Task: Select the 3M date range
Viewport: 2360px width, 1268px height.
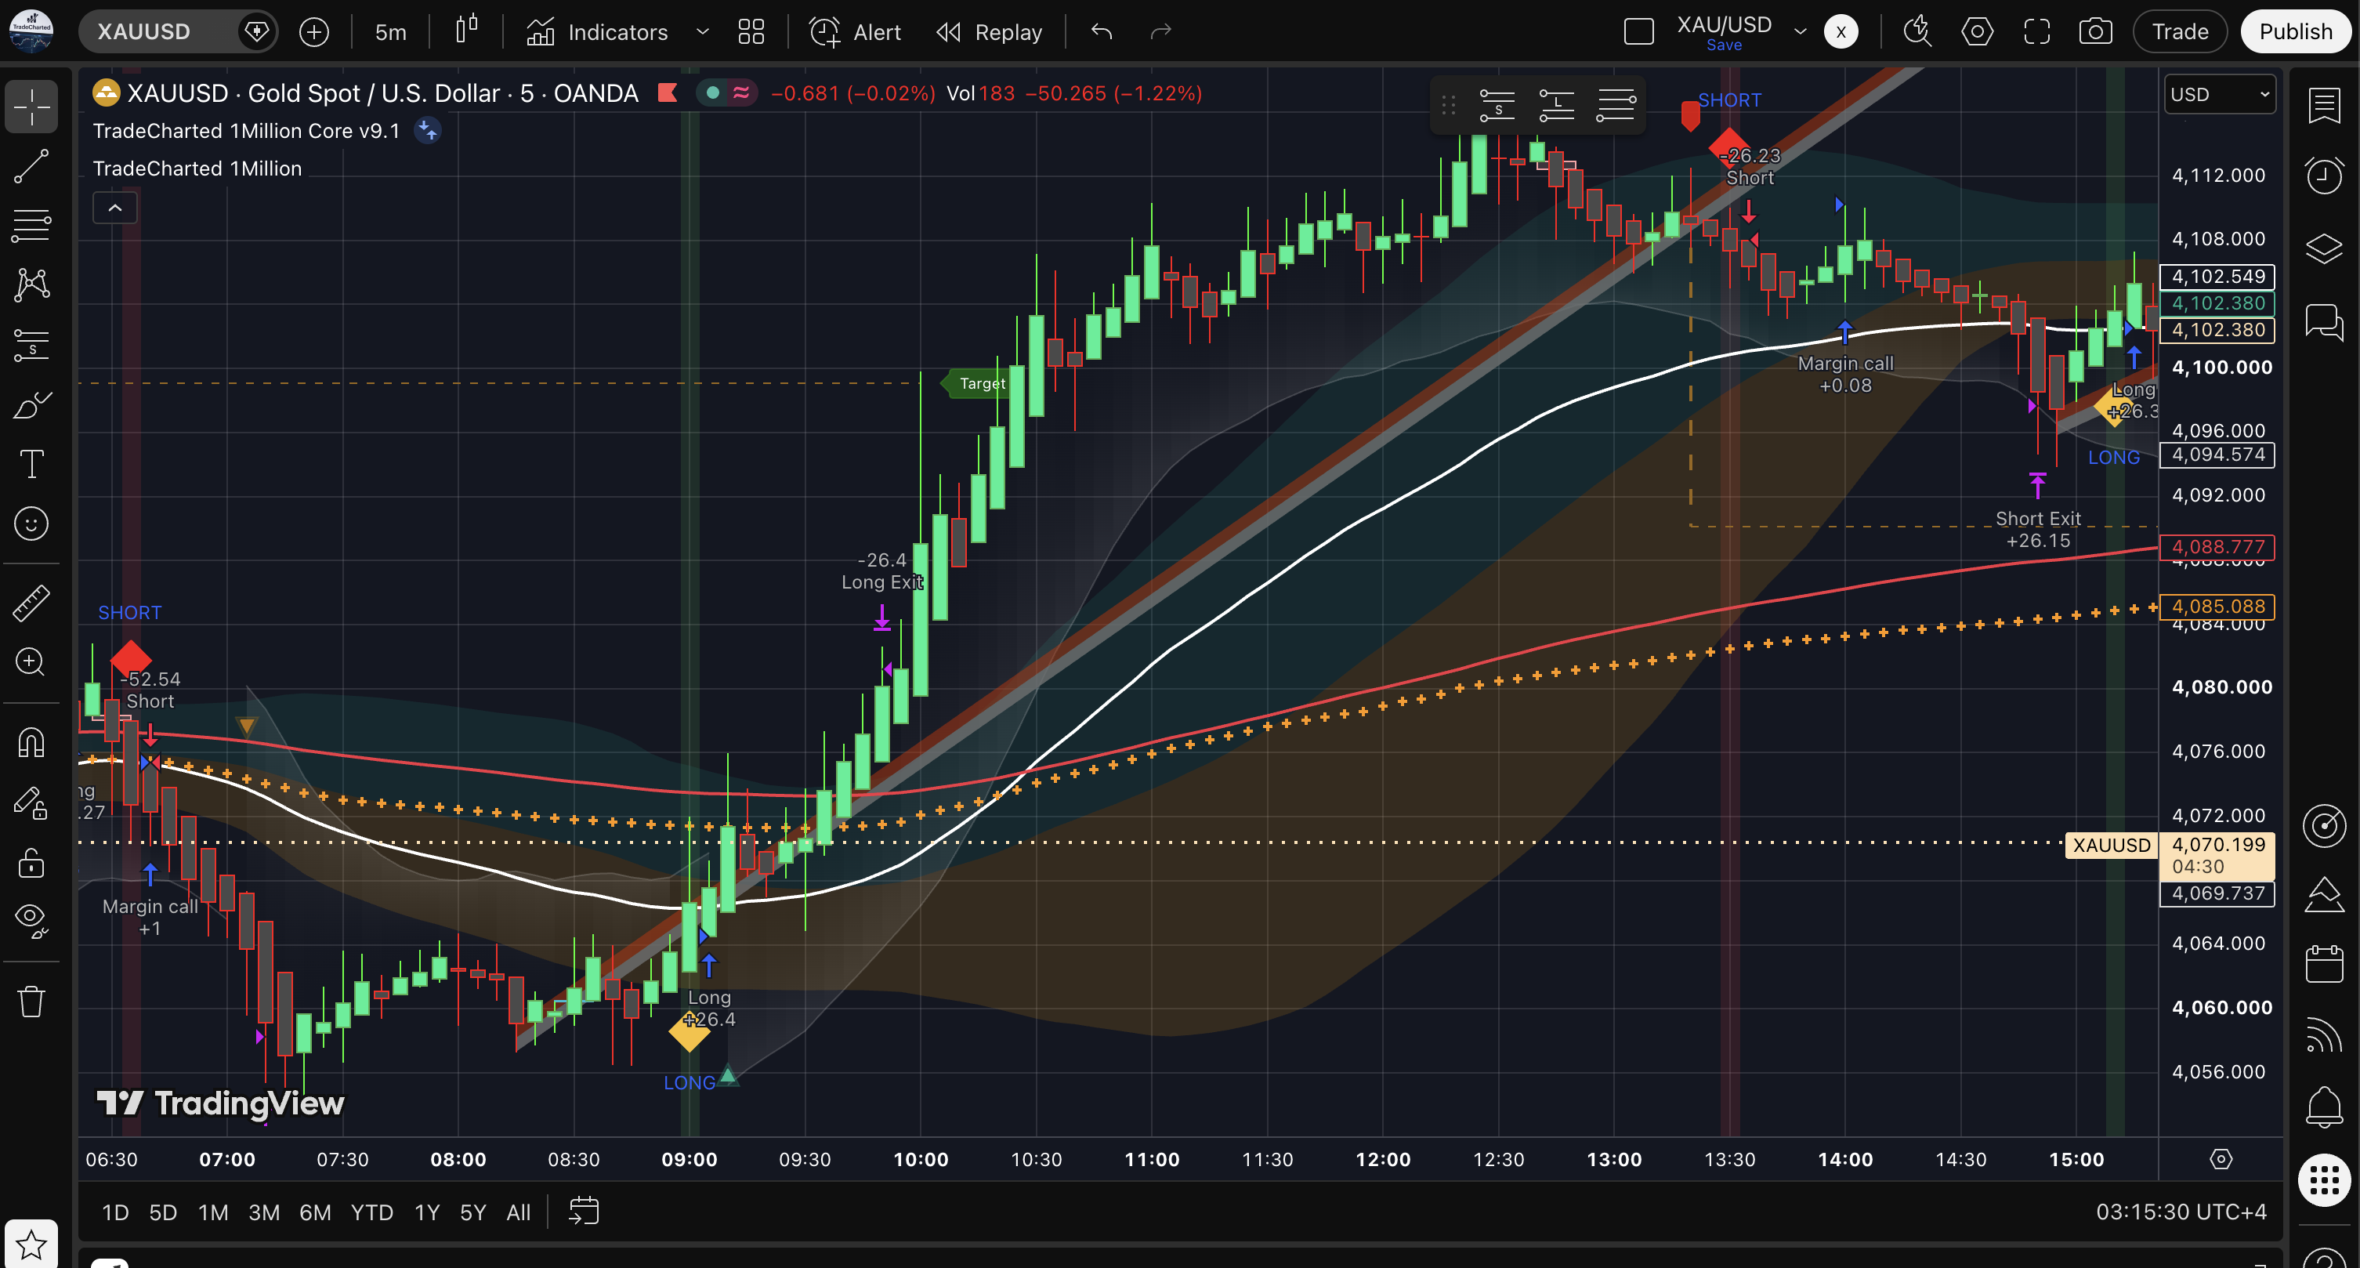Action: (264, 1212)
